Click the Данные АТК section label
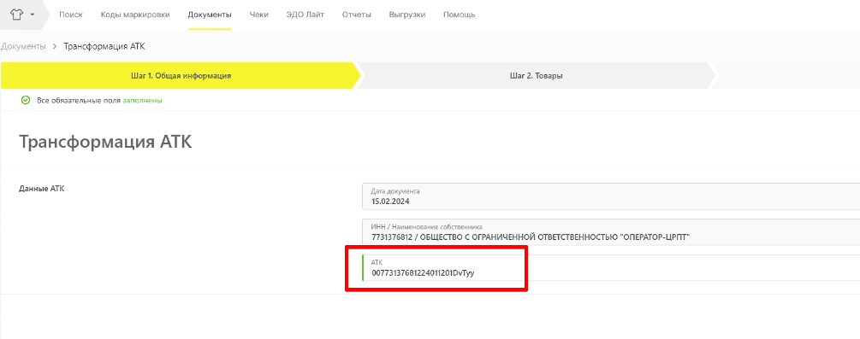The width and height of the screenshot is (860, 339). [42, 189]
